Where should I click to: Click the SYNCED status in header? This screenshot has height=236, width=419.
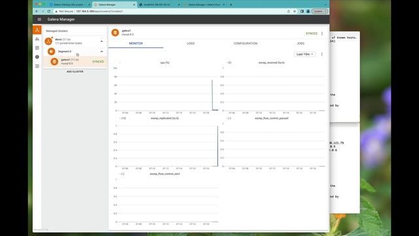click(312, 33)
